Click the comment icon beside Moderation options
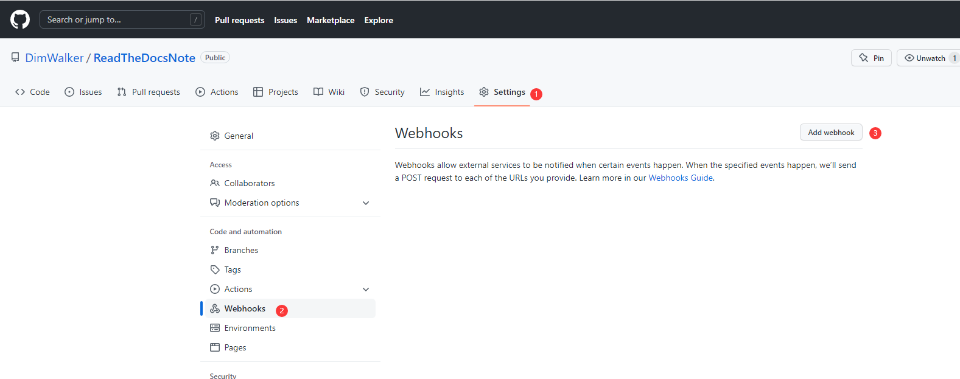This screenshot has width=960, height=379. [x=215, y=203]
